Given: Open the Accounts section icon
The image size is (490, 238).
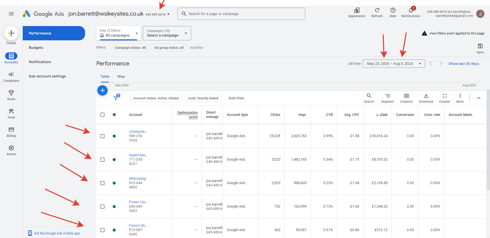Looking at the screenshot, I should [11, 56].
